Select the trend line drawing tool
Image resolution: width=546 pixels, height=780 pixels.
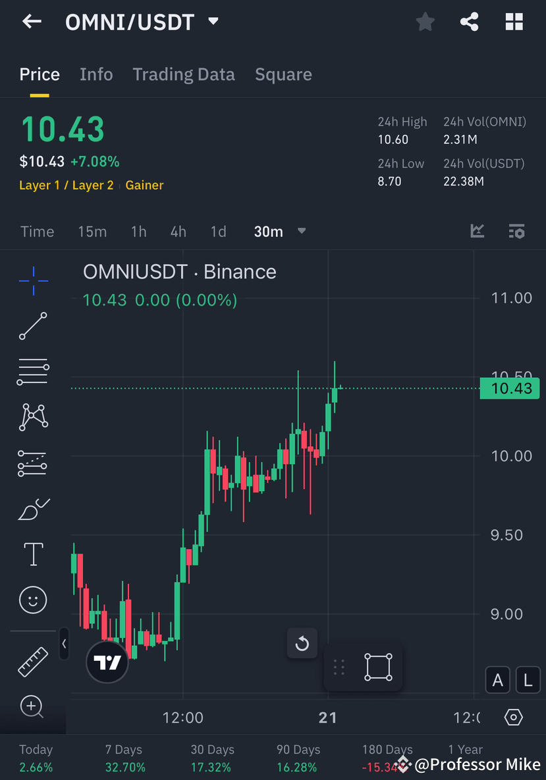coord(33,326)
